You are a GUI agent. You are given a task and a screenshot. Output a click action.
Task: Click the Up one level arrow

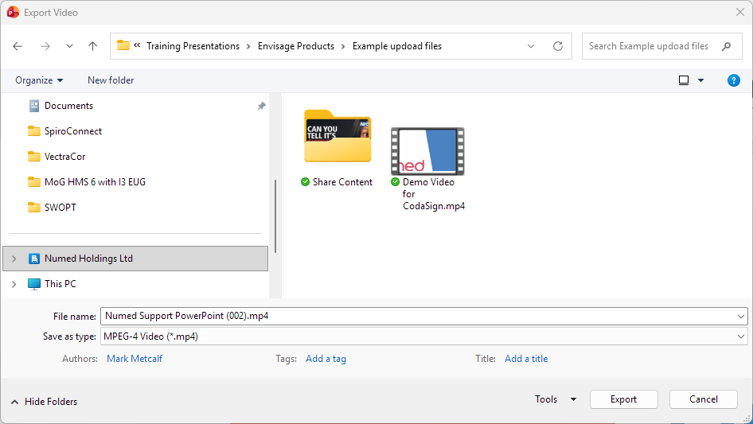tap(92, 46)
